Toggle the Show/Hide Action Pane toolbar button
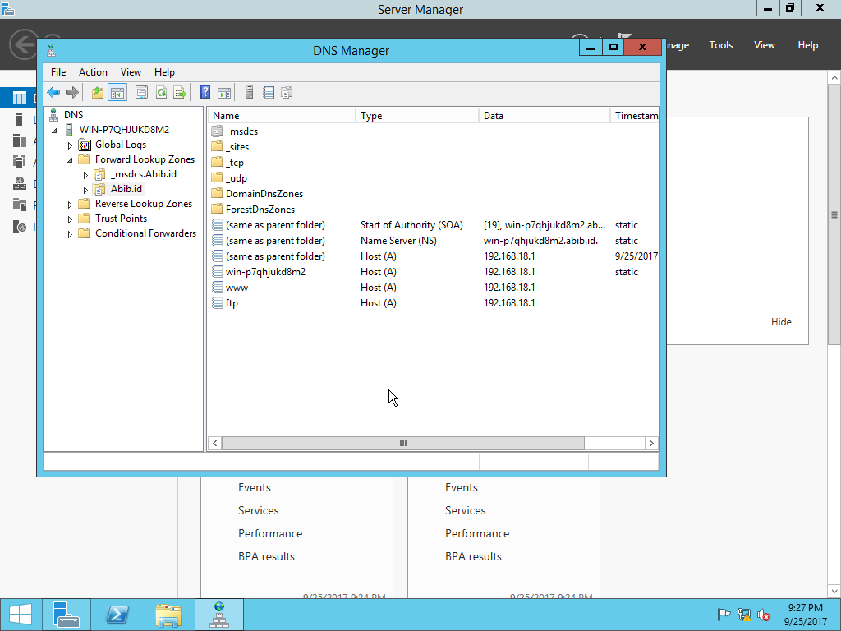 point(225,92)
